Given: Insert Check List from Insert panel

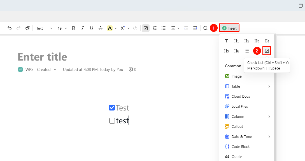Looking at the screenshot, I should [x=267, y=51].
